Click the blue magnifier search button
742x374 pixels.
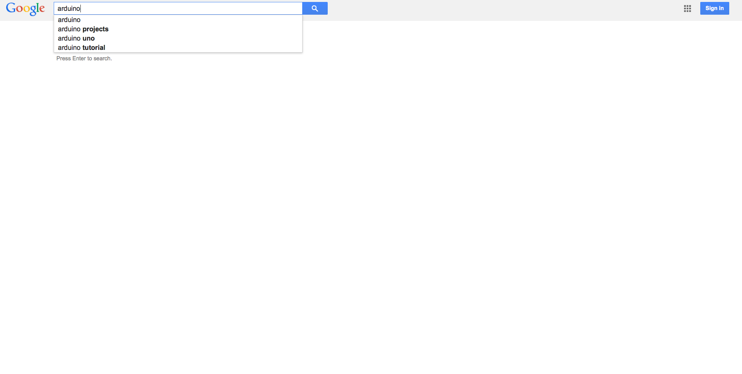coord(315,9)
